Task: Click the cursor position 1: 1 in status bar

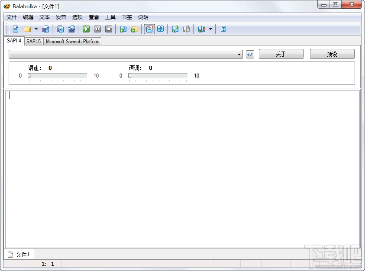Action: coord(48,264)
